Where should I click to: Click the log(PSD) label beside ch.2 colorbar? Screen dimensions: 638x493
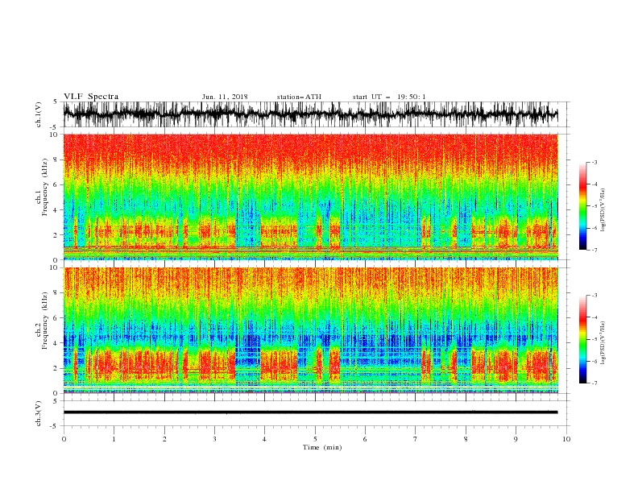pos(603,343)
